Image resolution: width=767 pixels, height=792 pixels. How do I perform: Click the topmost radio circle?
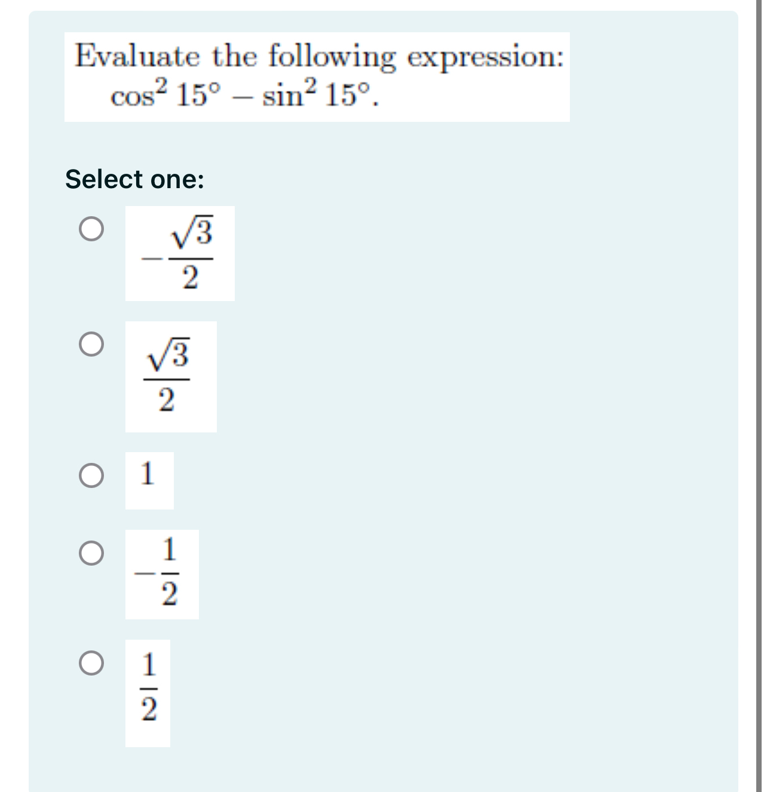(93, 228)
